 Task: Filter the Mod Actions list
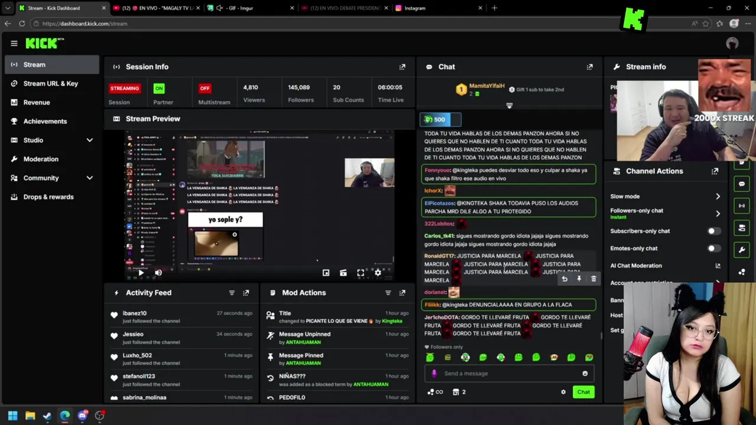pyautogui.click(x=388, y=293)
